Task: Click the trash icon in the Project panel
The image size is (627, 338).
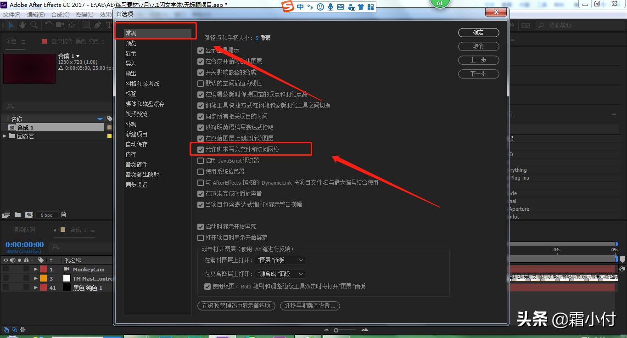Action: 64,215
